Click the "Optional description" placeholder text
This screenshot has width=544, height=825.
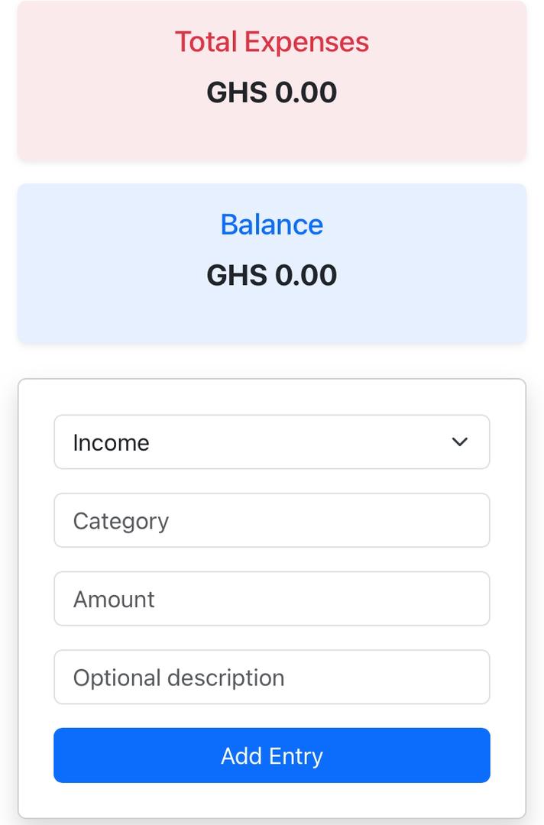point(179,678)
